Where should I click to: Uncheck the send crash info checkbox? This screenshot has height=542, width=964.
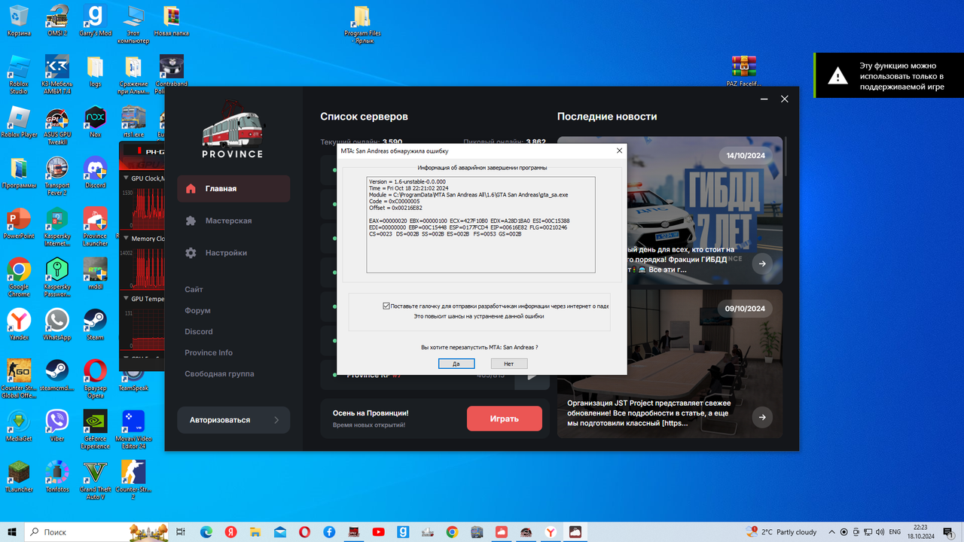pyautogui.click(x=386, y=306)
